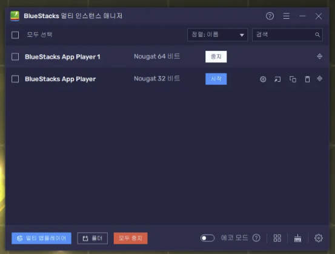335x254 pixels.
Task: Click the 모두 선택 label text
Action: [39, 34]
